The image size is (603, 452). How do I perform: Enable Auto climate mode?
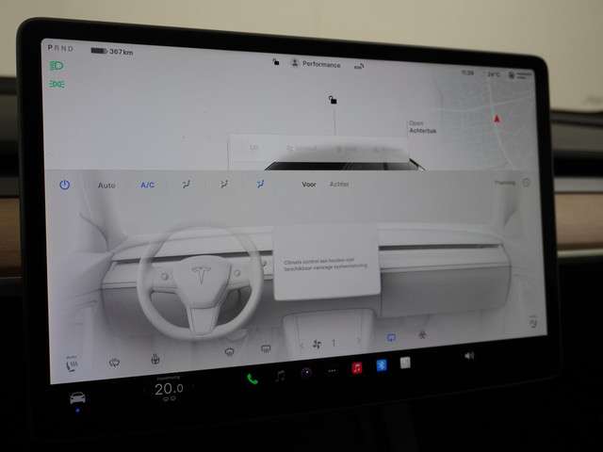(x=106, y=186)
